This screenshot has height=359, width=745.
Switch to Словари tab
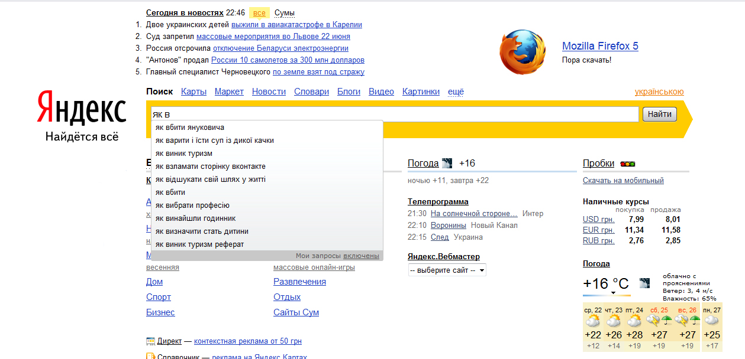tap(311, 92)
